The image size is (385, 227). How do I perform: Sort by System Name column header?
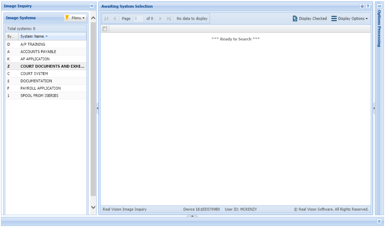(x=52, y=36)
